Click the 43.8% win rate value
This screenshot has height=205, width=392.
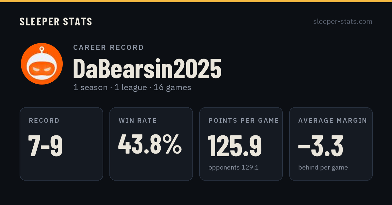coord(150,144)
